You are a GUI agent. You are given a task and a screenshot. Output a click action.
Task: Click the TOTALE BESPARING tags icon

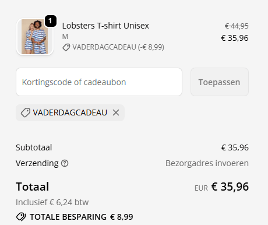coord(21,217)
